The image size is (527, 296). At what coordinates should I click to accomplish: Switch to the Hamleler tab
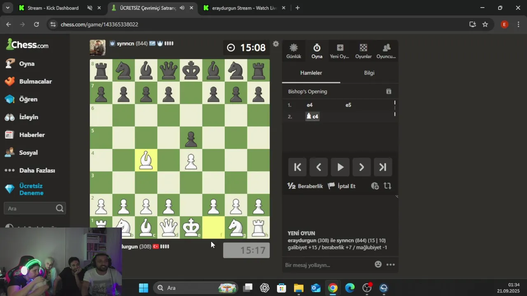pos(311,73)
